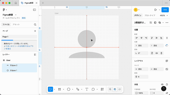Select the Ellipse shape tool
The image size is (170, 95).
point(69,89)
